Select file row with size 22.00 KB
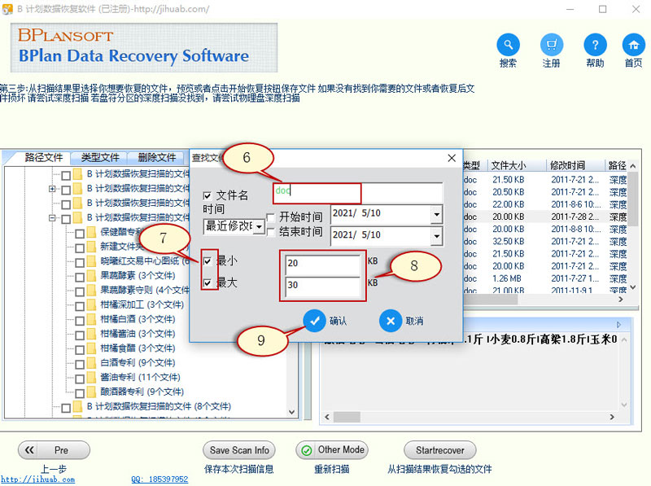Screen dimensions: 651x486 point(545,205)
